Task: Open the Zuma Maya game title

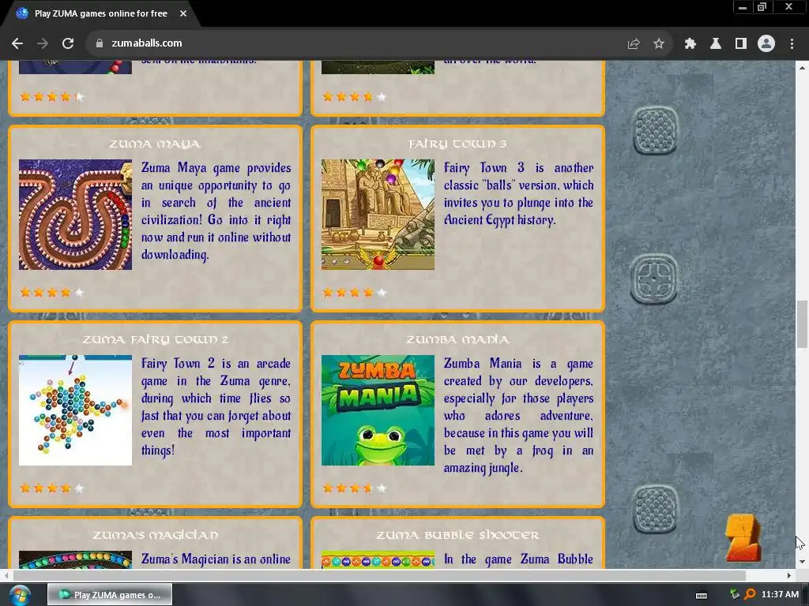Action: pos(155,144)
